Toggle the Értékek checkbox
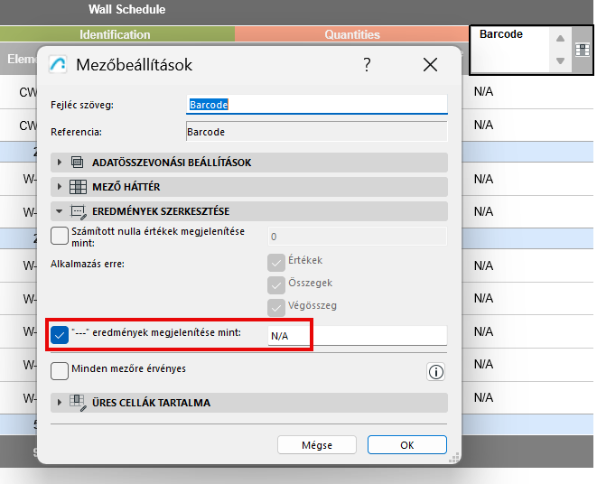 click(x=276, y=263)
